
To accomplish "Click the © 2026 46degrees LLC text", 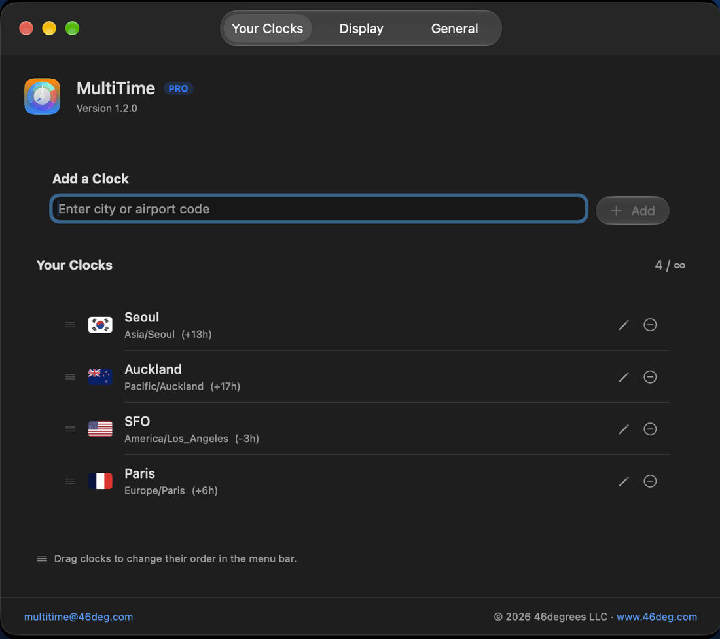I will point(550,617).
